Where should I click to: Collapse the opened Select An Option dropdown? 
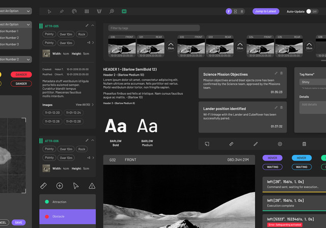tap(15, 24)
